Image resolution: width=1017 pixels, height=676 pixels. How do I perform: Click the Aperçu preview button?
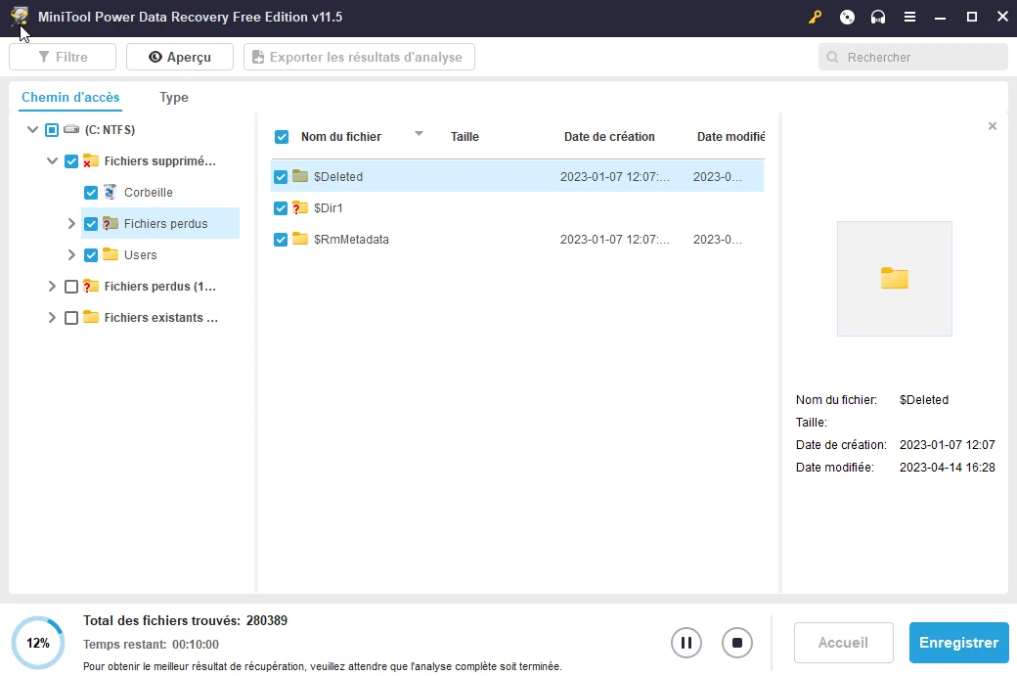[x=180, y=57]
